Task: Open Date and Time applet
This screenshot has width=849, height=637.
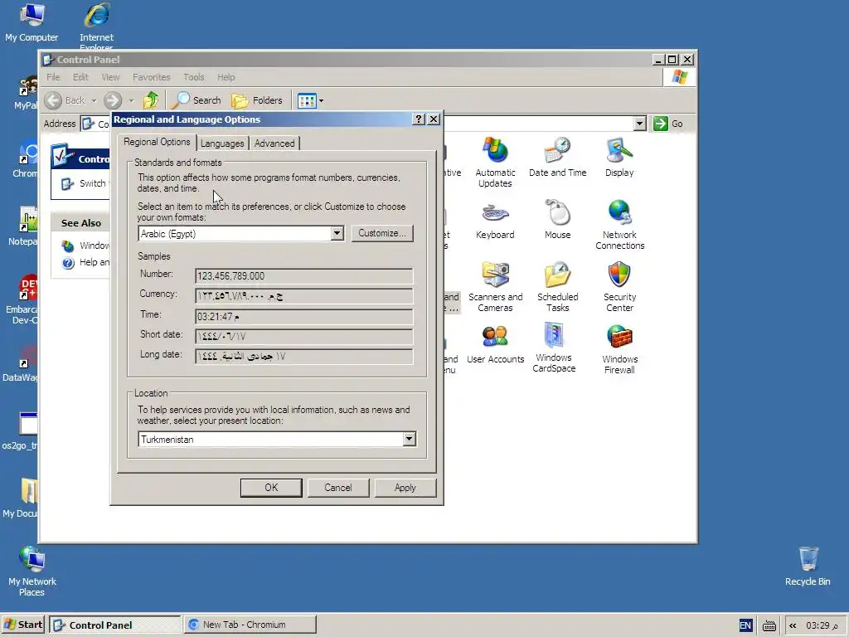Action: tap(557, 157)
